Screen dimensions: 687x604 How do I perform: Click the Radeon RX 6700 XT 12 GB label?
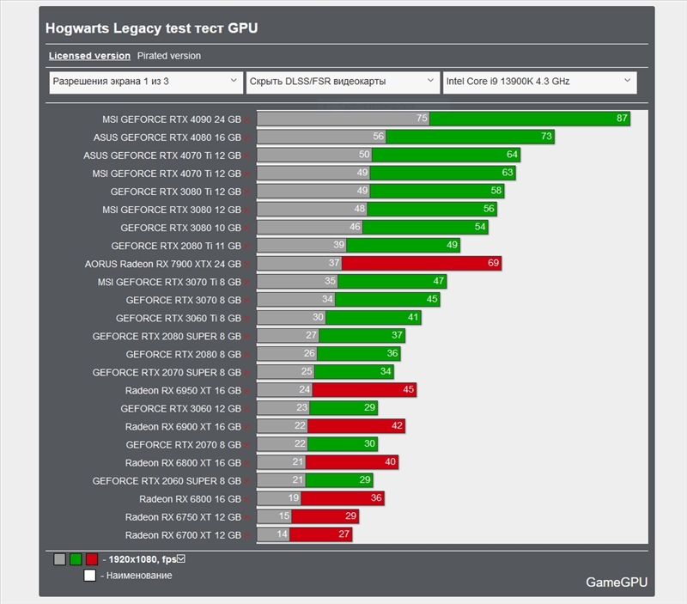click(x=183, y=535)
